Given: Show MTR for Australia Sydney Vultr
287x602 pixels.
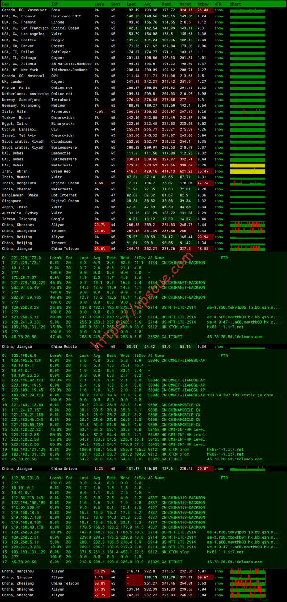Looking at the screenshot, I should 219,213.
